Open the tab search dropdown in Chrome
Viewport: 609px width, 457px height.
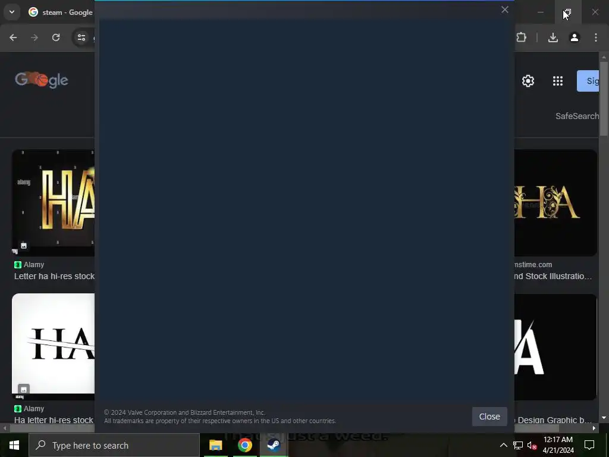click(12, 12)
